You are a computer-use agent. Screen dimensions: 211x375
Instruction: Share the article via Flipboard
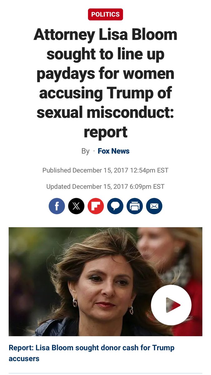96,206
